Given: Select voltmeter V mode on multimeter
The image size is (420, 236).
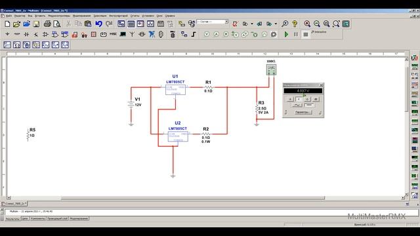Looking at the screenshot, I should [299, 99].
